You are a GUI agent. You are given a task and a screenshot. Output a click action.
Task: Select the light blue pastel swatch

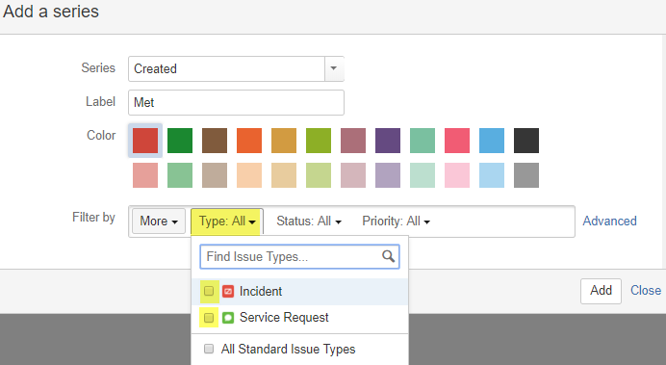coord(492,175)
